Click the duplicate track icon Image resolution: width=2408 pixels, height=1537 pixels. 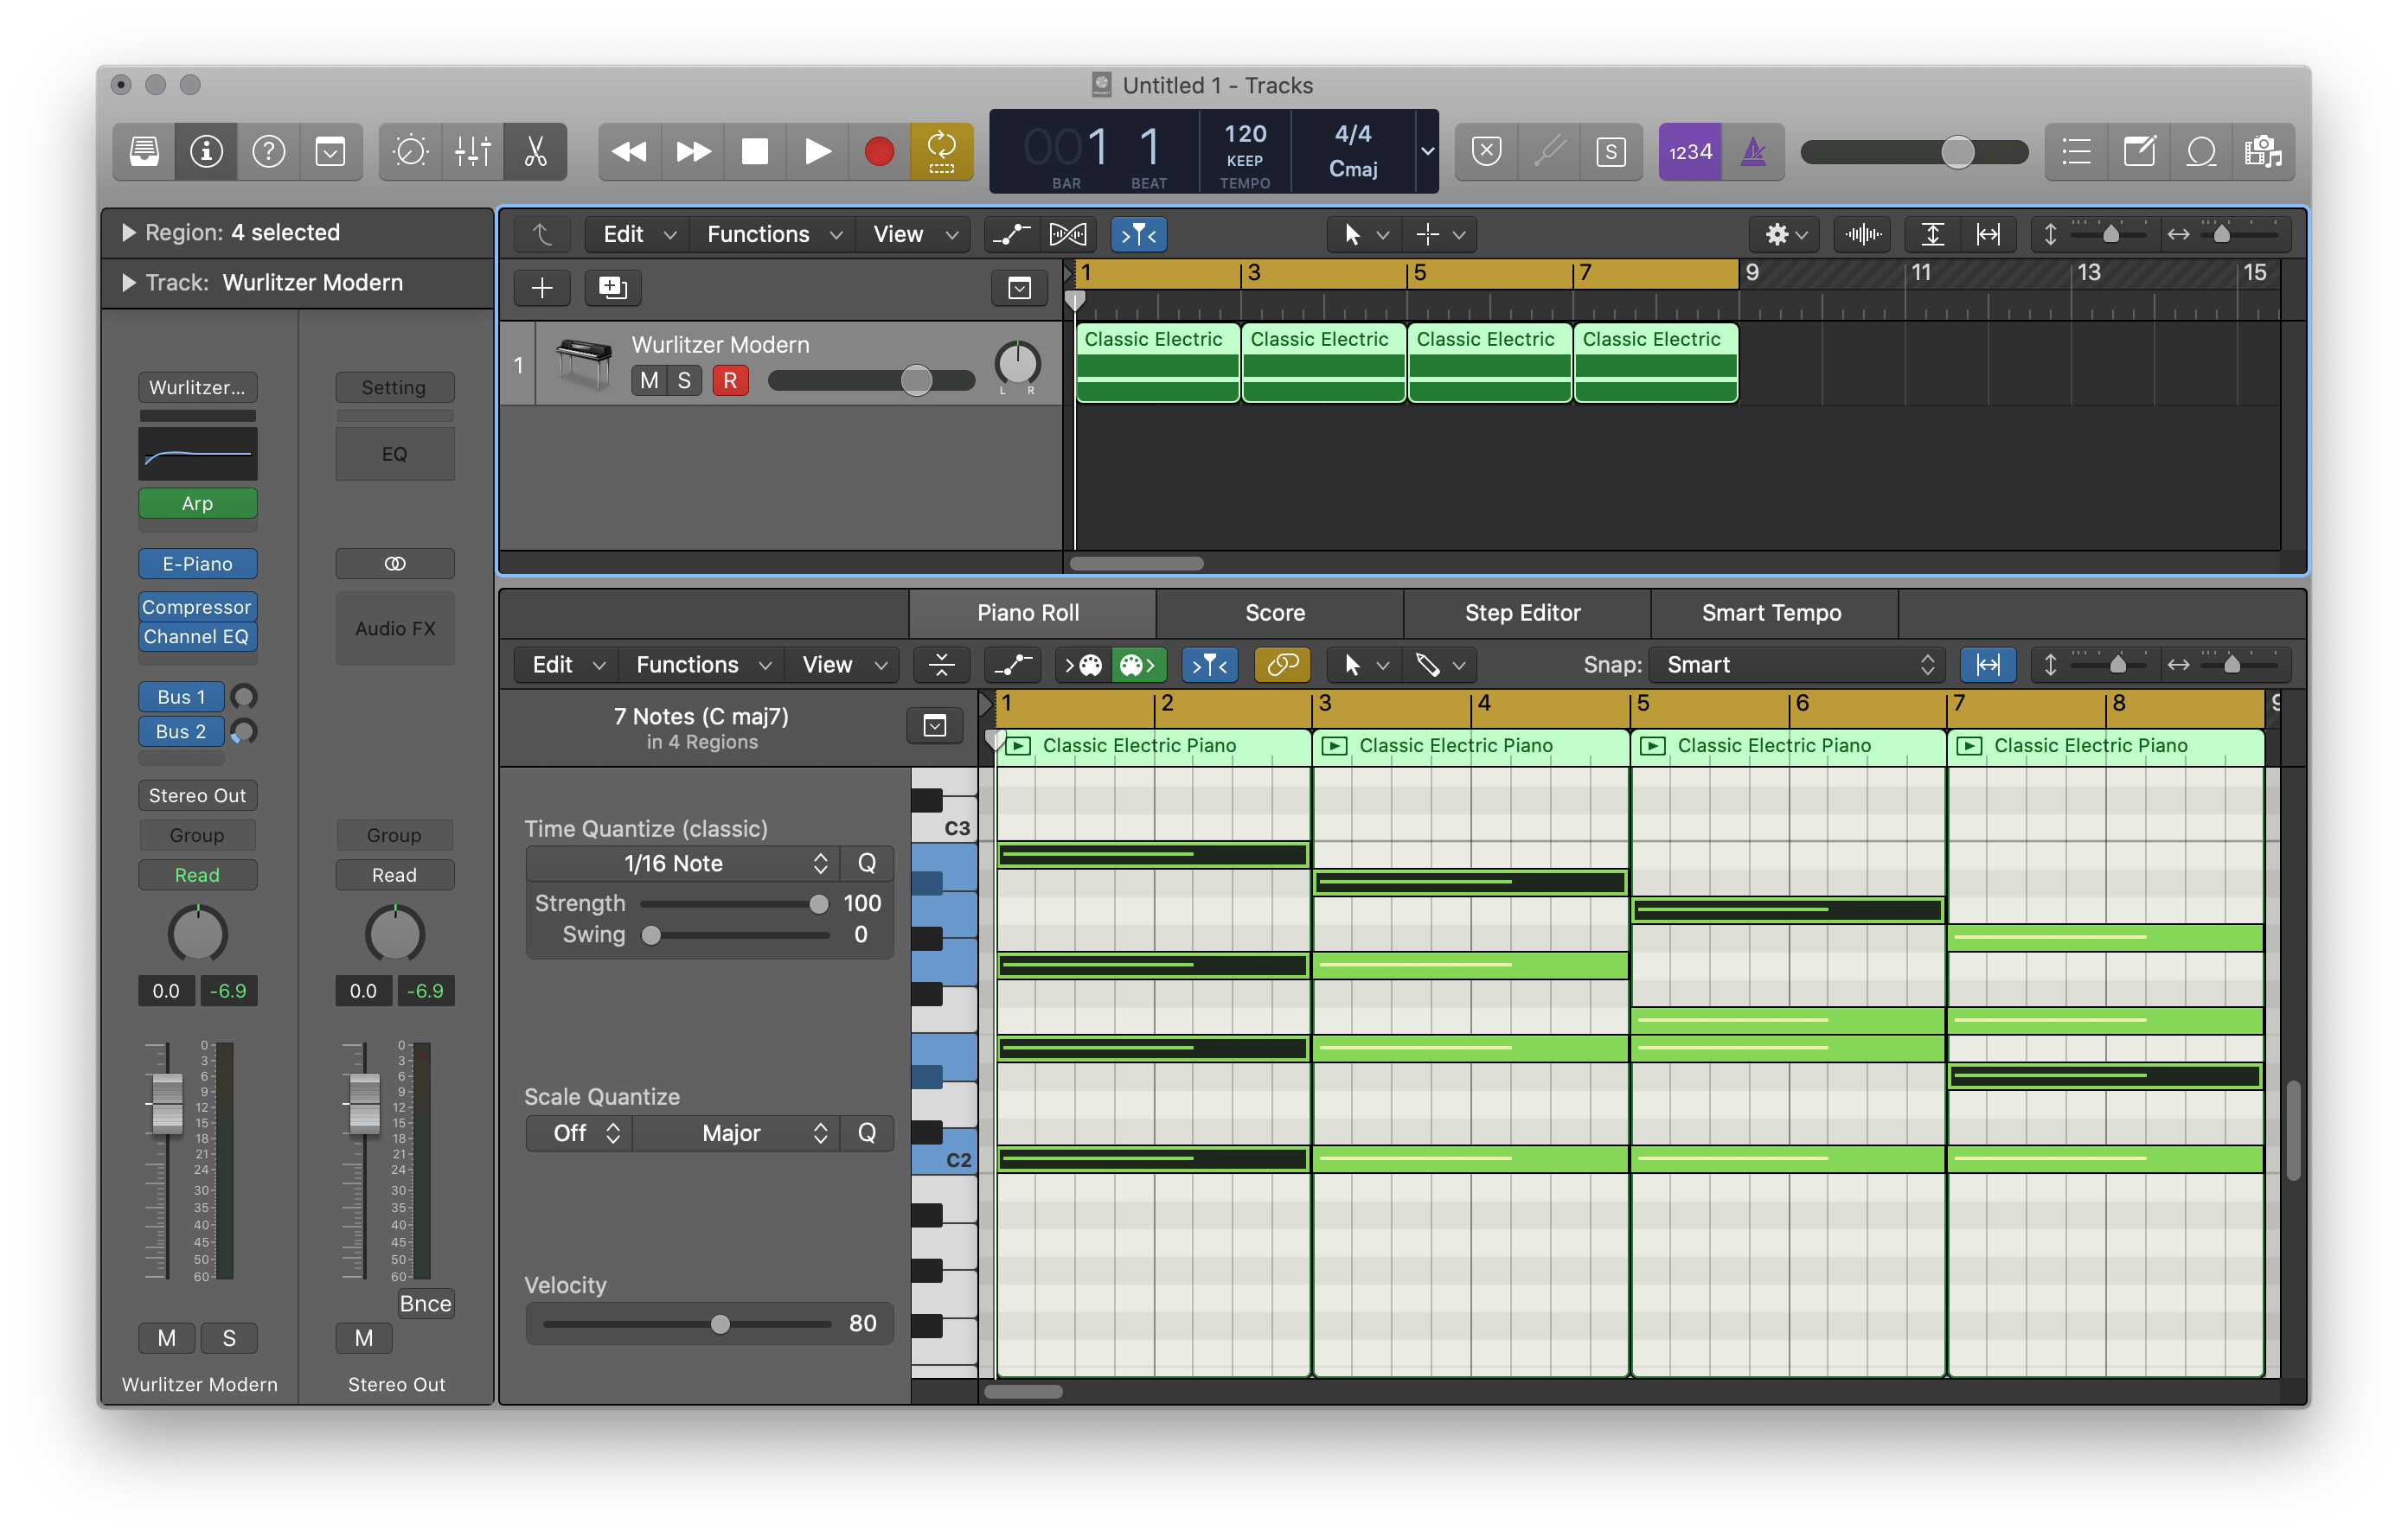point(612,288)
